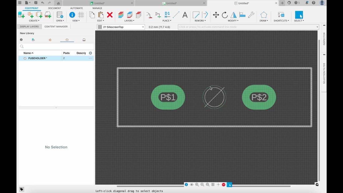Click the wrench Change tool
The image size is (343, 193).
tap(251, 15)
